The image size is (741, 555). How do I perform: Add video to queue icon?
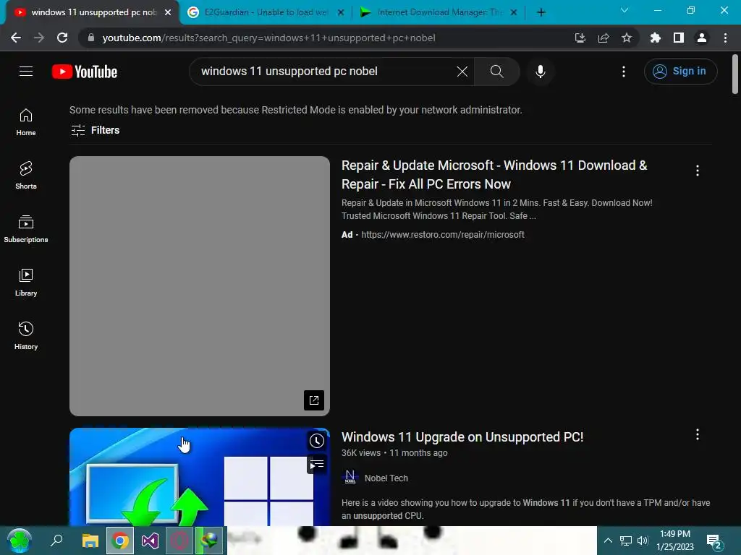(x=317, y=465)
